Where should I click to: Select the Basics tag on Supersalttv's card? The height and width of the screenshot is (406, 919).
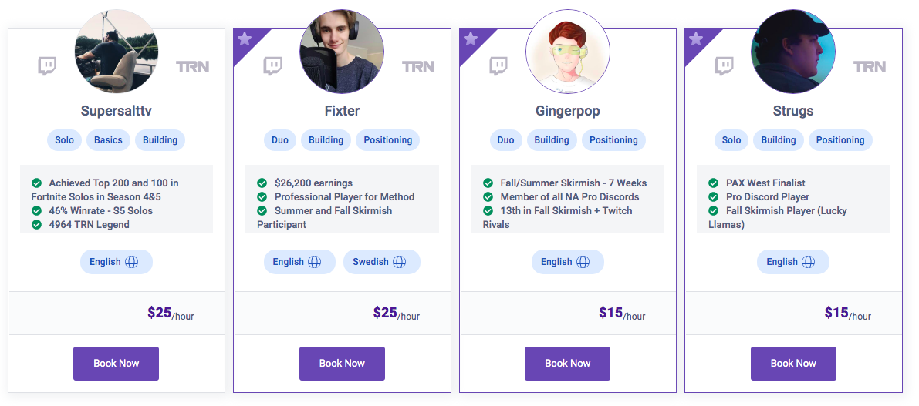[109, 140]
